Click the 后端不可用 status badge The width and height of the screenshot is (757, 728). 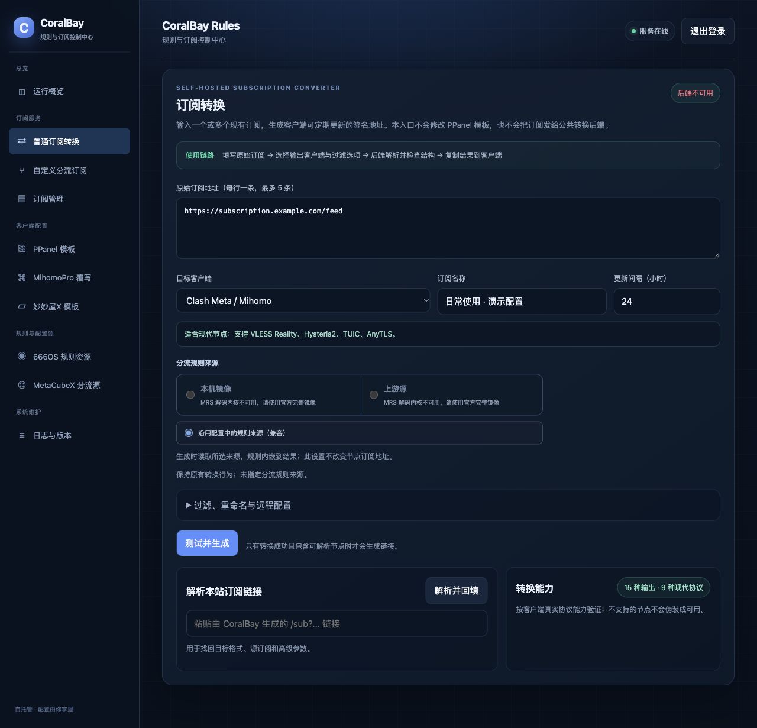tap(695, 93)
